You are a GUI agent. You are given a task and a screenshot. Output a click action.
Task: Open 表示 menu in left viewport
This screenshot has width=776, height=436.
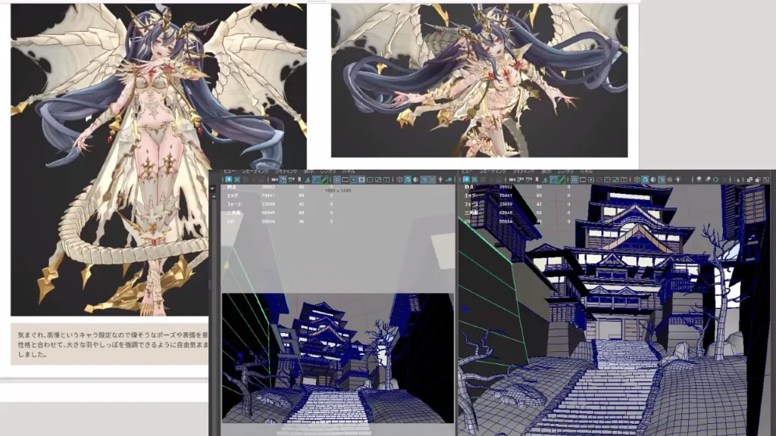point(309,171)
